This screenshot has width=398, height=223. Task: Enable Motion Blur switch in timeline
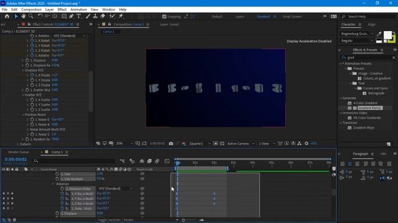(x=157, y=161)
